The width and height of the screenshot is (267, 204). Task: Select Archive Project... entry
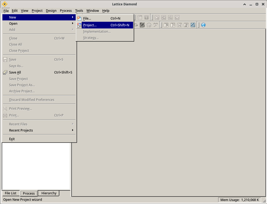coord(39,91)
